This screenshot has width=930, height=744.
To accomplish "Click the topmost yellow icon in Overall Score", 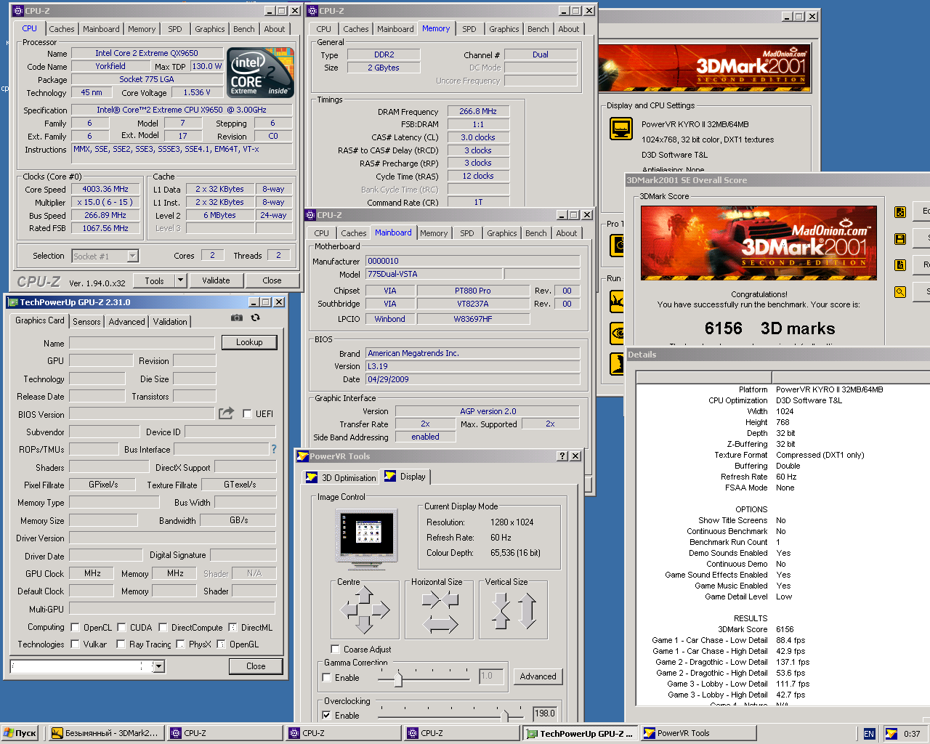I will pyautogui.click(x=900, y=212).
